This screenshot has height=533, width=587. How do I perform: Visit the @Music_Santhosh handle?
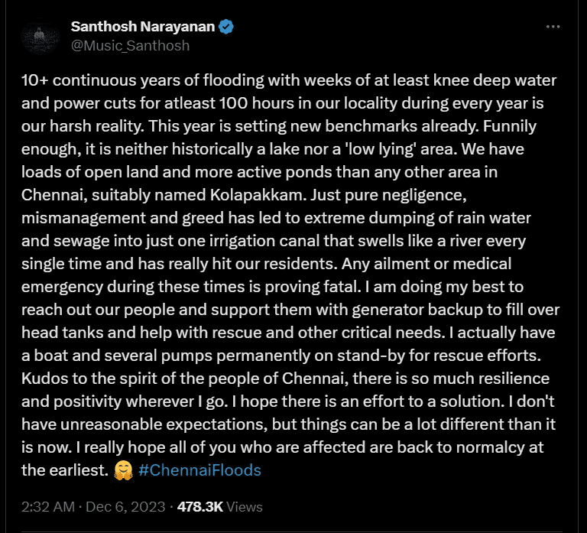(130, 46)
